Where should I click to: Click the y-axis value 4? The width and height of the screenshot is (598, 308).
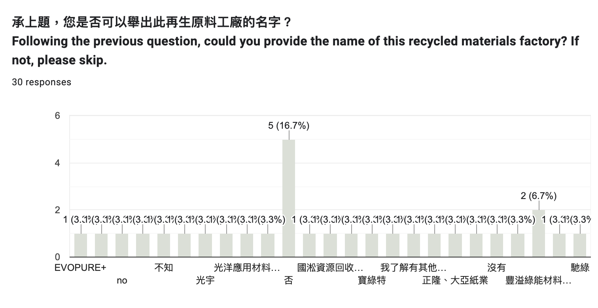click(57, 163)
